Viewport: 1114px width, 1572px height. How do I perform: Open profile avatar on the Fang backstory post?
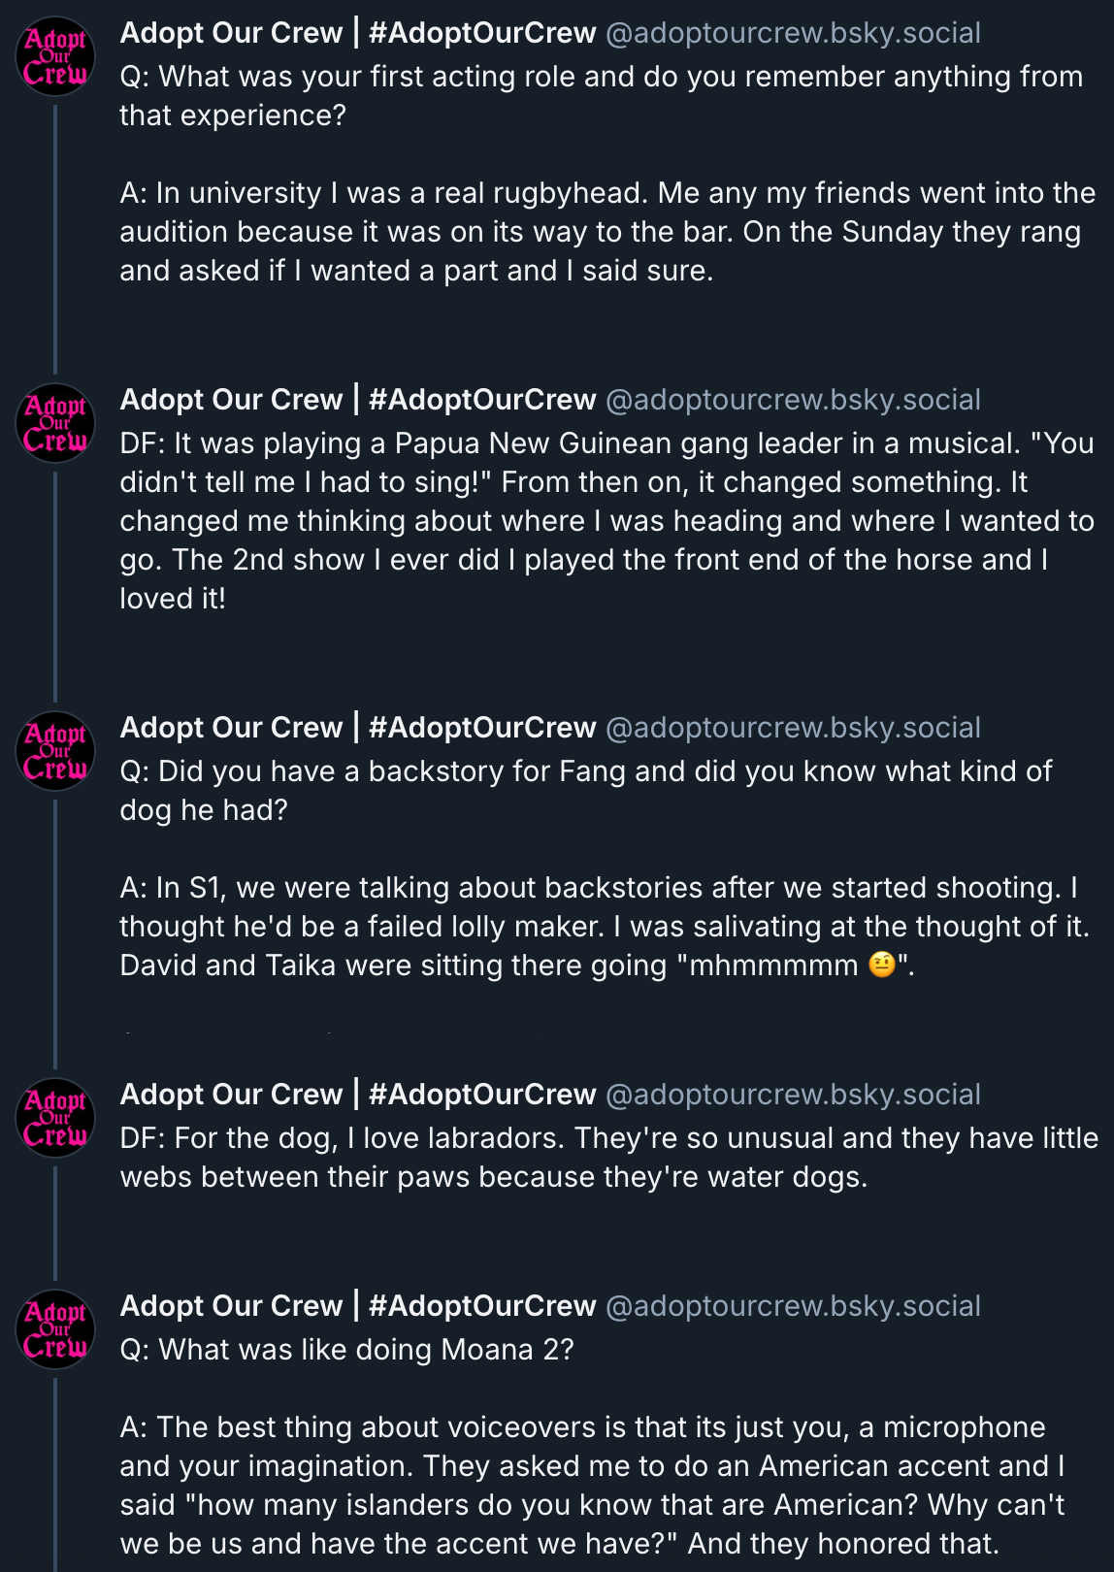coord(55,751)
